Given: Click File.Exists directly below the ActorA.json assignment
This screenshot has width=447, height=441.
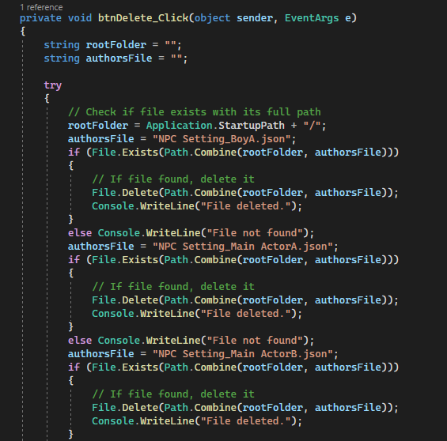Looking at the screenshot, I should (x=125, y=260).
